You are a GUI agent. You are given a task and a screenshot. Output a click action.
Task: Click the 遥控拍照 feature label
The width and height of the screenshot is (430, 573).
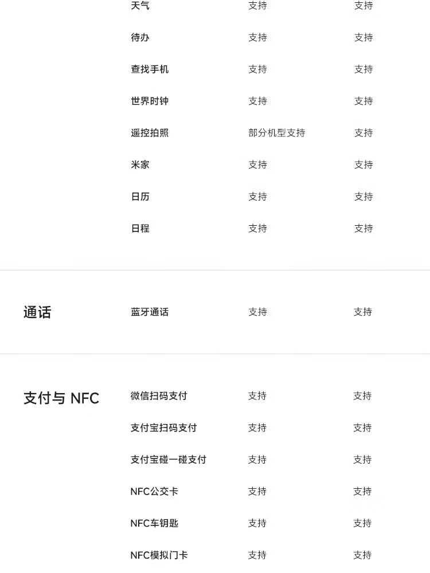pyautogui.click(x=150, y=133)
